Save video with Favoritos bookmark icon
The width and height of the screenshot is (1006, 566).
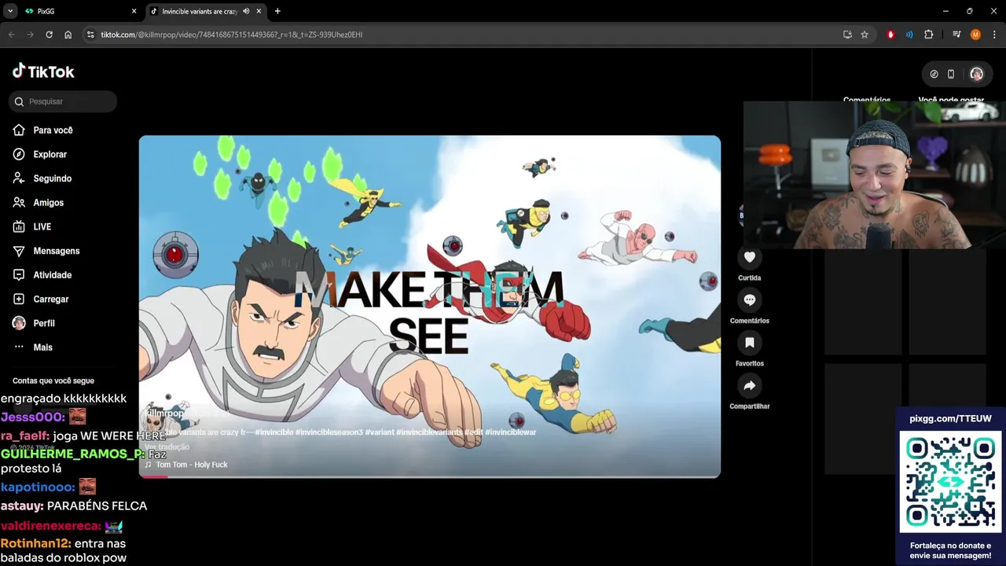(x=750, y=343)
